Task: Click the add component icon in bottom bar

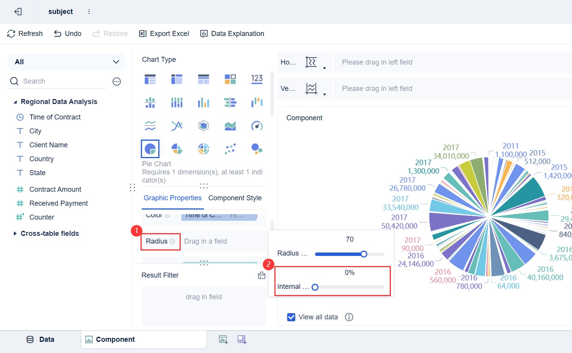Action: coord(223,339)
